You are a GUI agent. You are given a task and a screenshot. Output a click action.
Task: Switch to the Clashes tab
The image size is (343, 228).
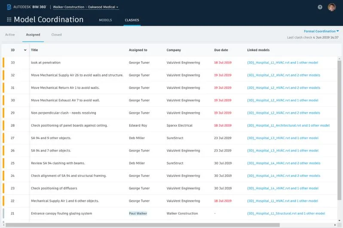(x=132, y=20)
